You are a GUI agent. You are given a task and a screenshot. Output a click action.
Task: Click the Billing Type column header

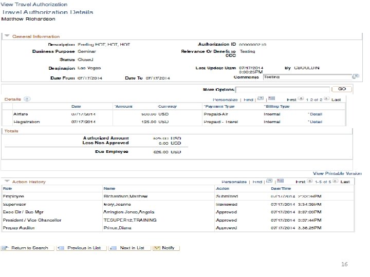pos(276,107)
